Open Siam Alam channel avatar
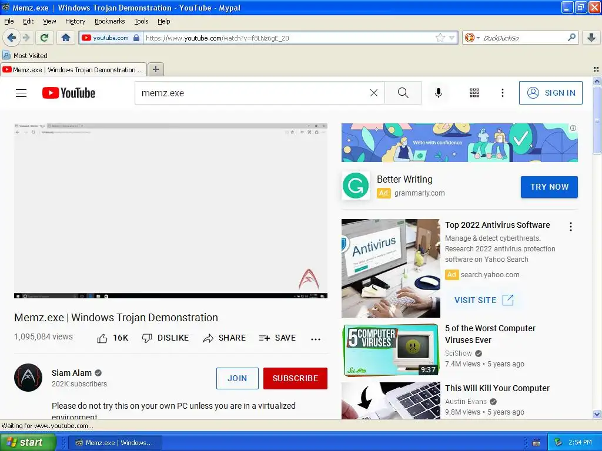The height and width of the screenshot is (451, 602). click(x=28, y=378)
